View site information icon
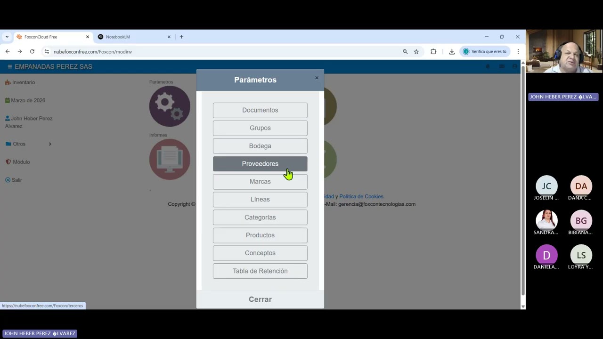The height and width of the screenshot is (339, 603). click(47, 52)
